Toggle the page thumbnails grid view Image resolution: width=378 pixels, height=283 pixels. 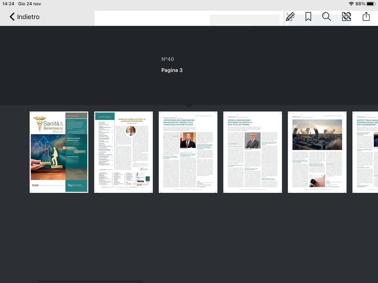pos(346,17)
